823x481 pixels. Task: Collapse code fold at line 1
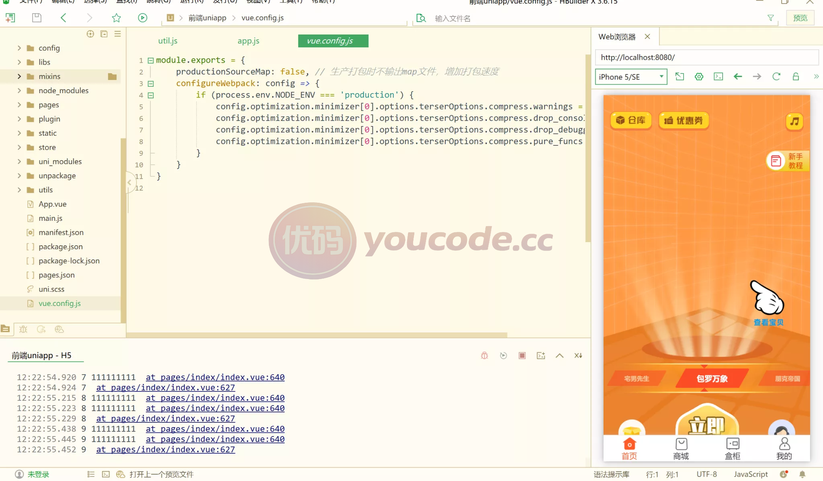[x=151, y=60]
